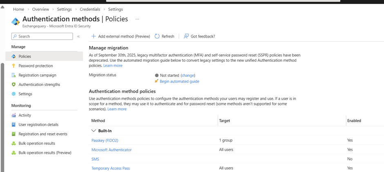Click the Bulk operation results icon
The image size is (384, 172).
(13, 143)
